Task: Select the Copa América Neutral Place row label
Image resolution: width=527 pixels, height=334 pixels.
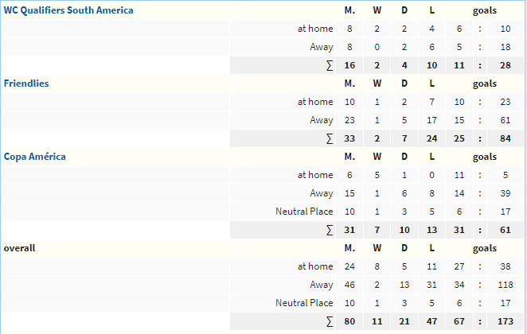Action: point(304,212)
